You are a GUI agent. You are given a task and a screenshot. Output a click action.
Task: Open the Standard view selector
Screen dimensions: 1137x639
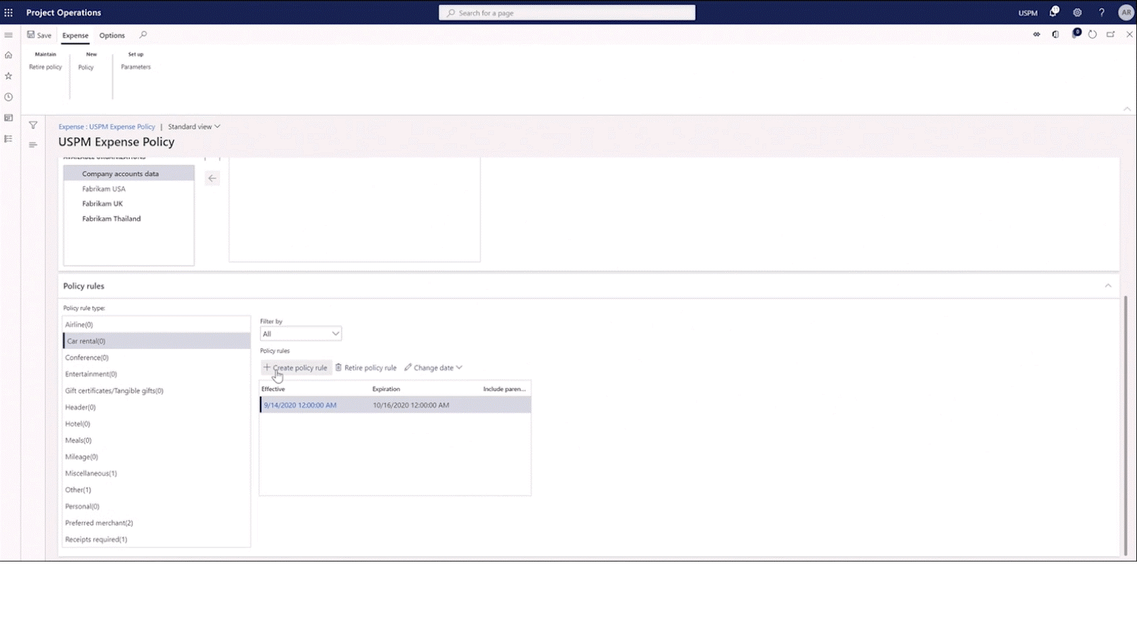pos(193,126)
